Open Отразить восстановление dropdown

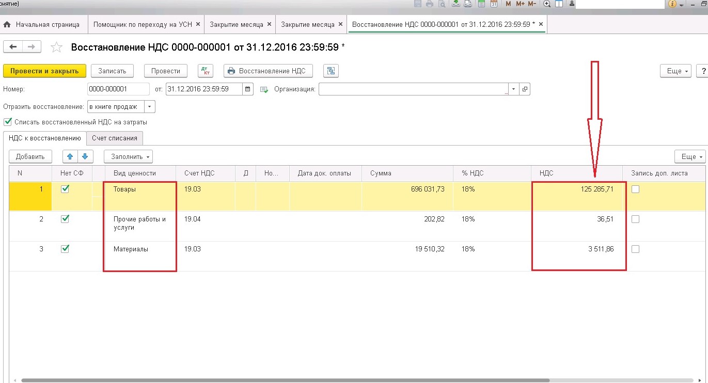click(149, 107)
